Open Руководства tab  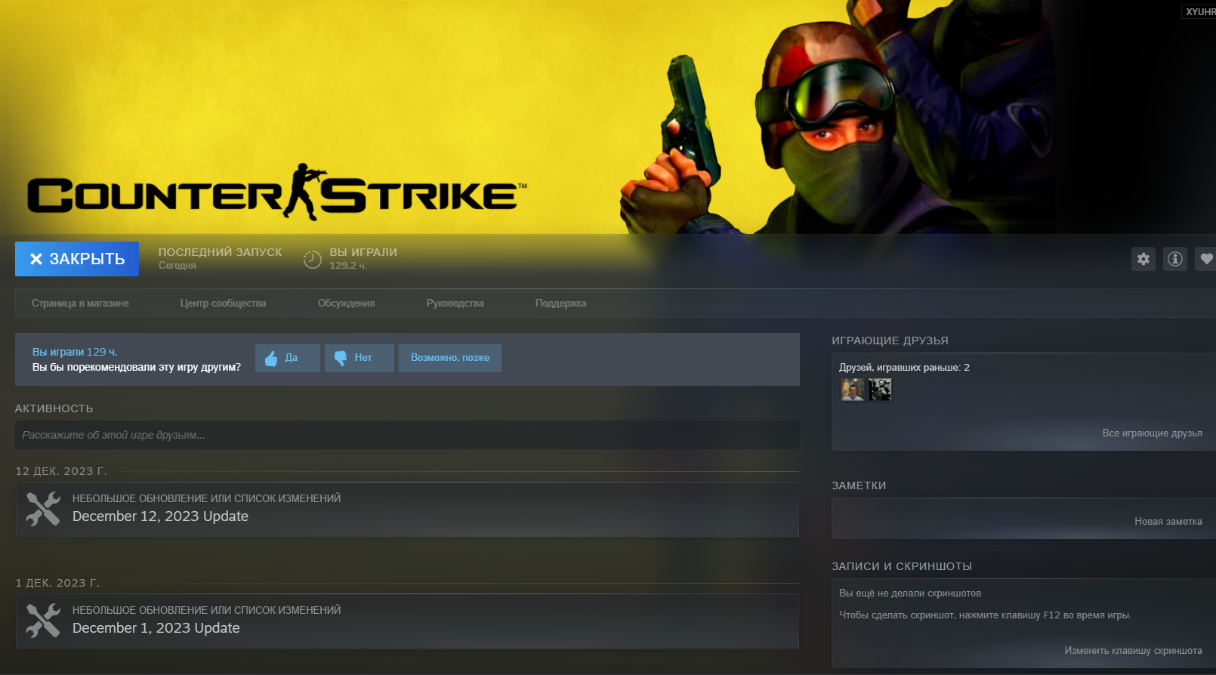(455, 304)
